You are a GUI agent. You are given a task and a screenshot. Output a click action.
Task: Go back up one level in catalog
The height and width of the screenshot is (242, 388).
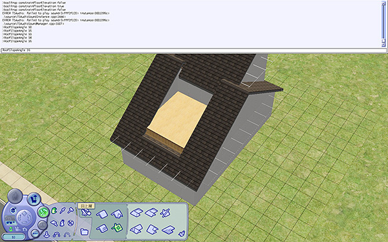click(86, 212)
